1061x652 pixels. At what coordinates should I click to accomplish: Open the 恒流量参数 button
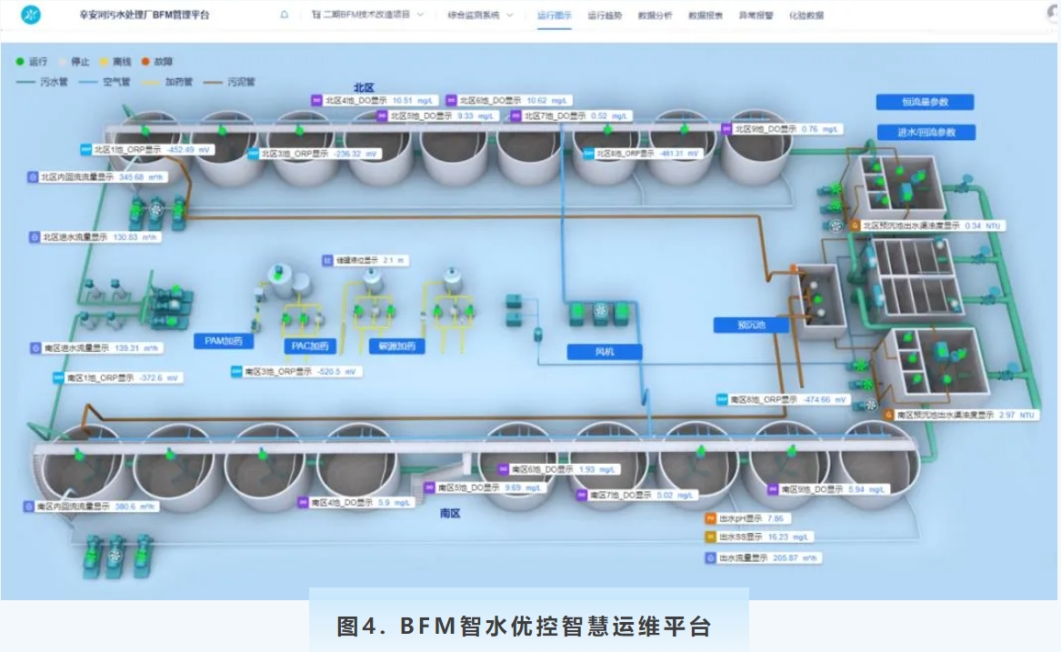925,102
